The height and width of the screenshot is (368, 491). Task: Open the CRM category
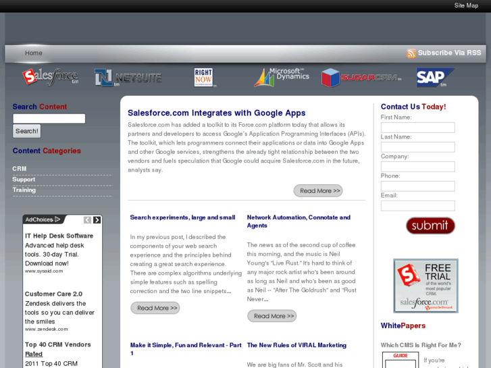point(20,169)
